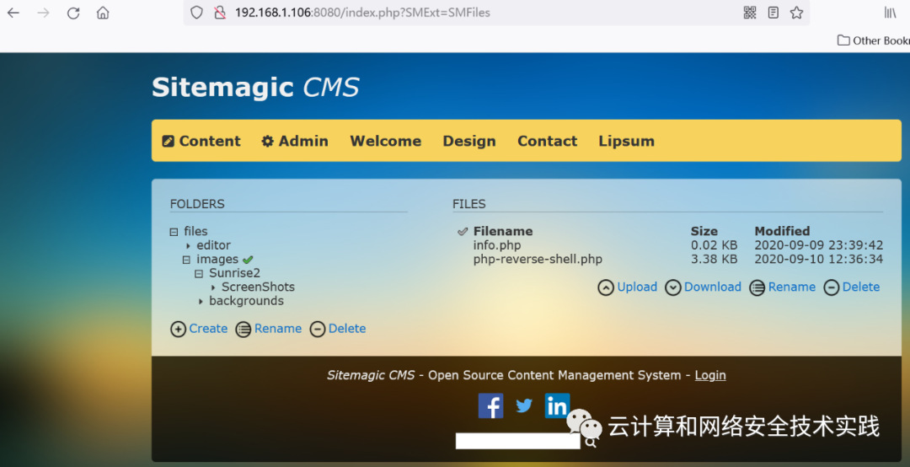Collapse the files root folder
Image resolution: width=910 pixels, height=467 pixels.
pyautogui.click(x=174, y=232)
